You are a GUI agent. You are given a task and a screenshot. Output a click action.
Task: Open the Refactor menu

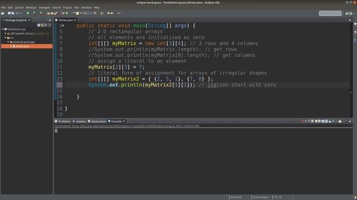[x=31, y=7]
